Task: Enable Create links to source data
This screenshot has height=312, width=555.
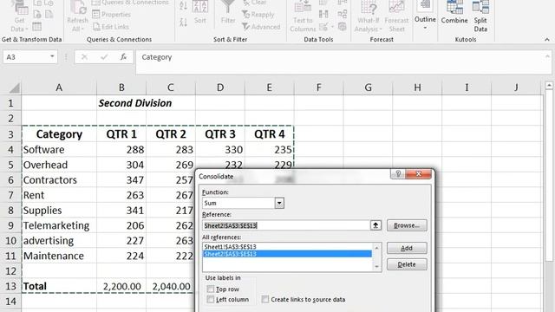Action: 265,300
